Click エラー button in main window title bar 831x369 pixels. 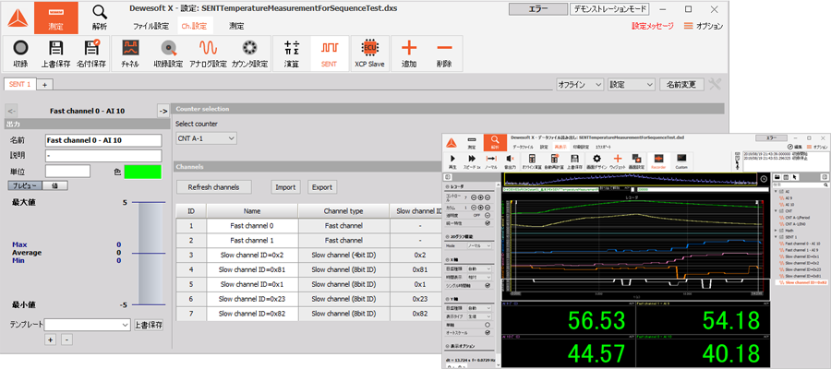[x=536, y=9]
